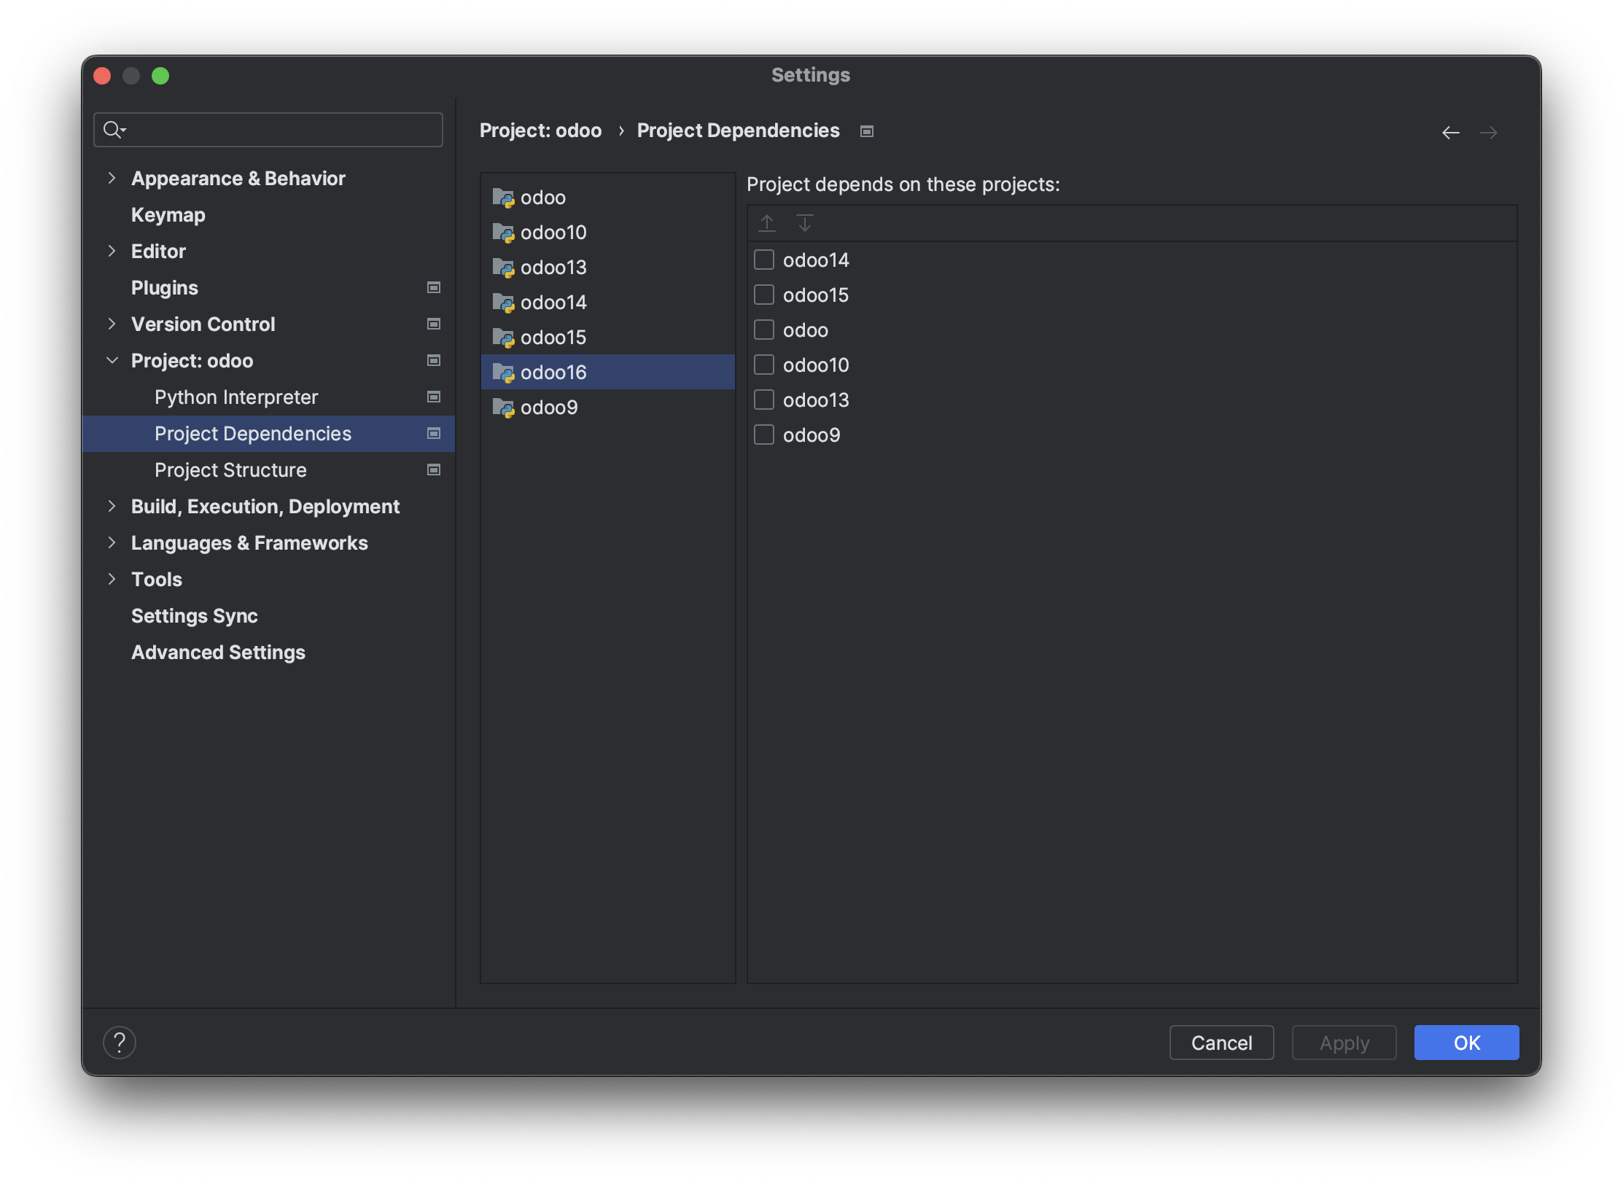Expand the Appearance & Behavior section

click(112, 178)
